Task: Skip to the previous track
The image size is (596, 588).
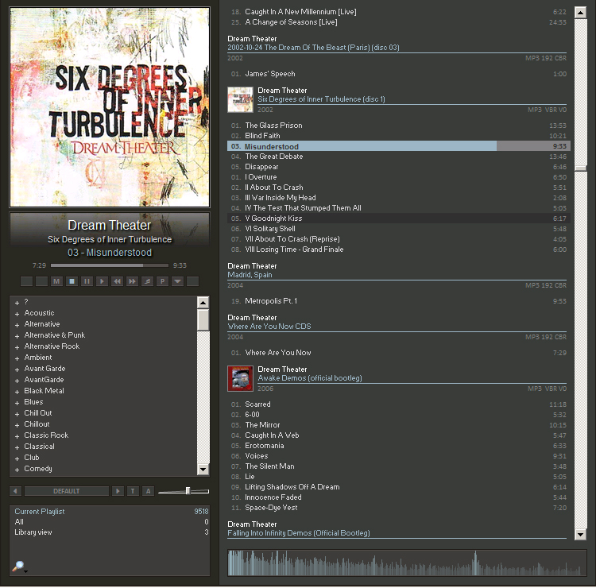Action: click(x=117, y=281)
